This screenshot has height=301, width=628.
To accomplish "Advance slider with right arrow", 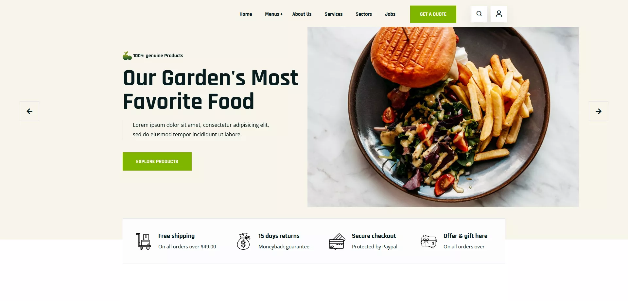I will (x=599, y=111).
